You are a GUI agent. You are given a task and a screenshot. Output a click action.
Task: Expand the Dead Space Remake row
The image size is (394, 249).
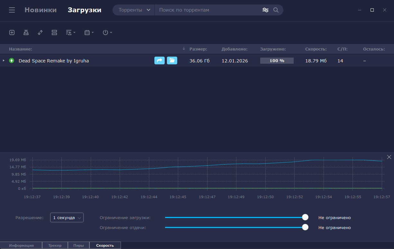pyautogui.click(x=4, y=60)
